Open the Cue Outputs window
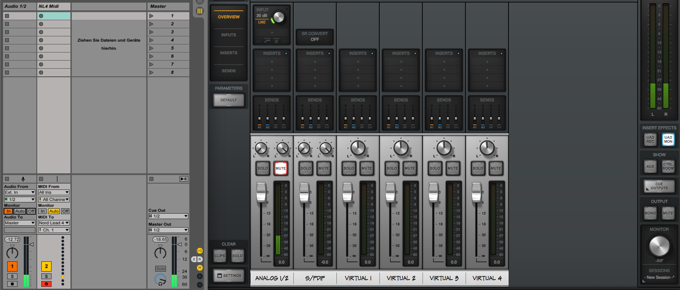This screenshot has height=290, width=680. (659, 186)
